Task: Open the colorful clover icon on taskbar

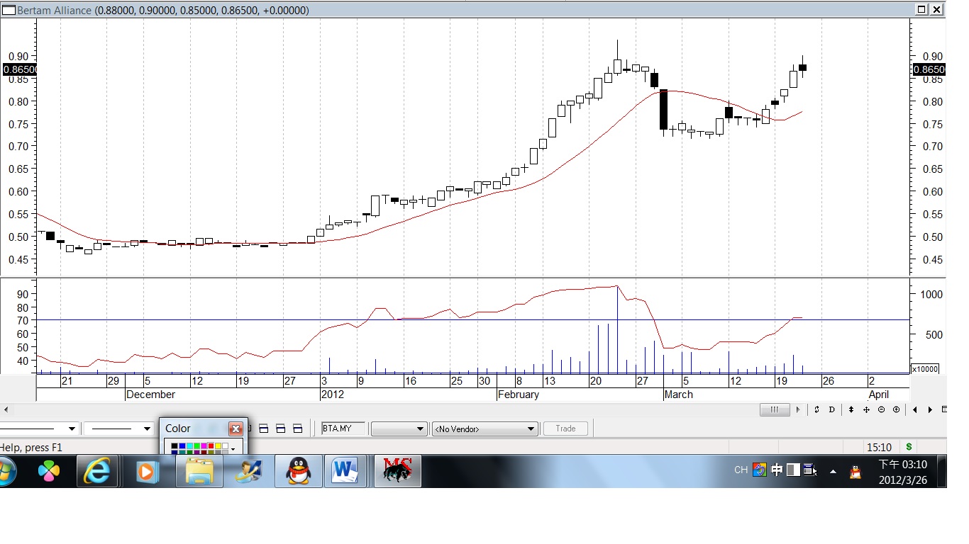Action: (48, 471)
